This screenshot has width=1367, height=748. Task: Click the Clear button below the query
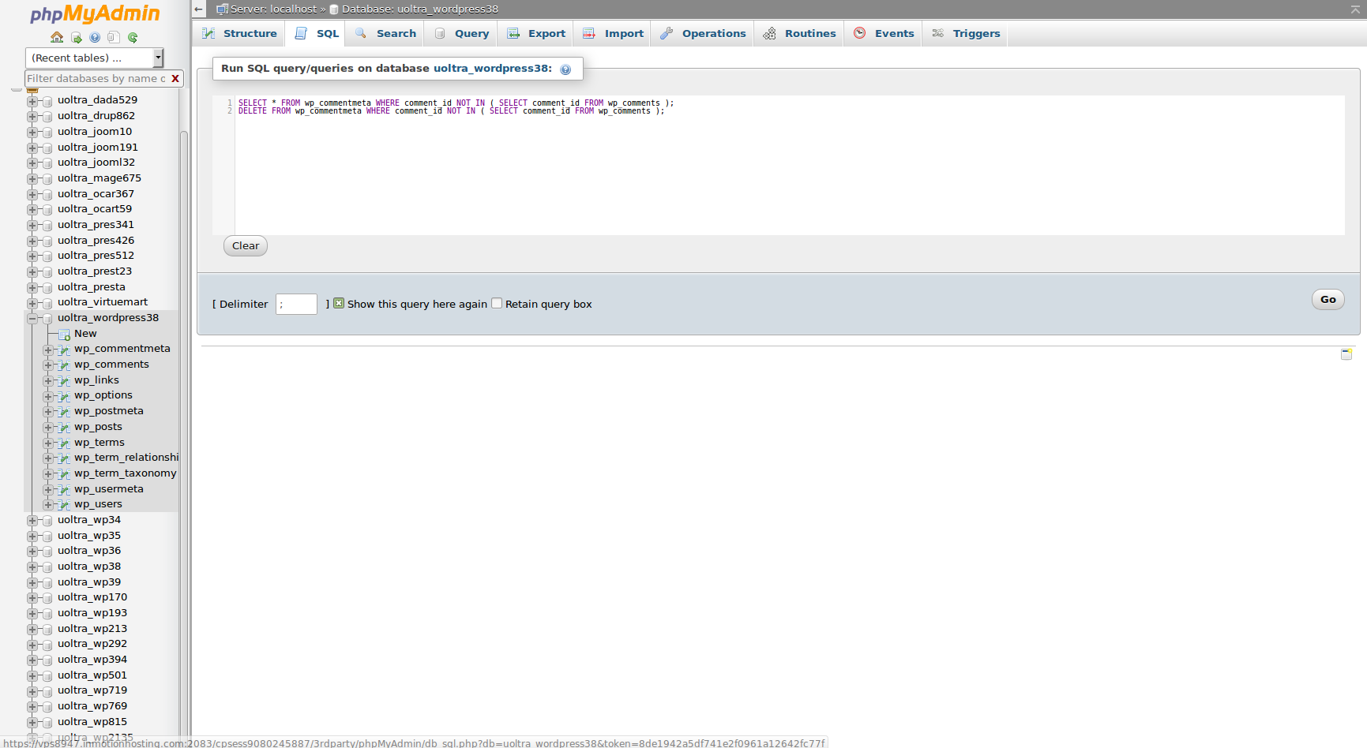point(246,246)
